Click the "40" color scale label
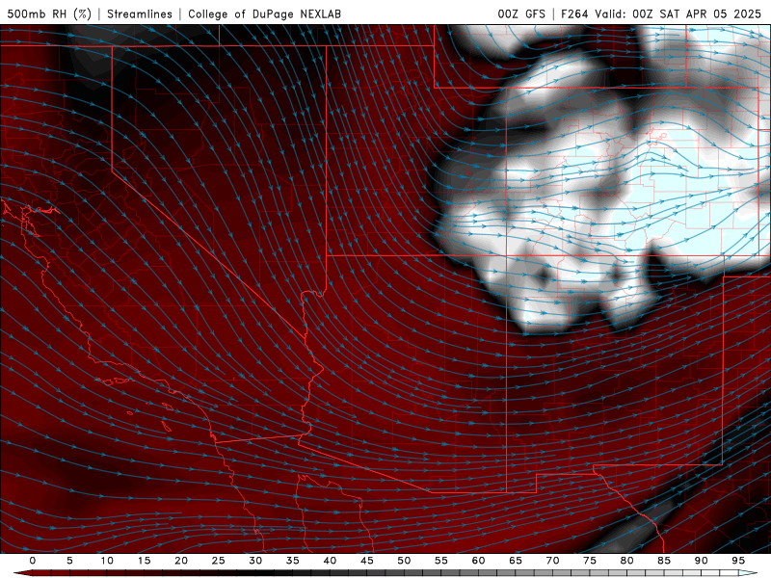 [330, 561]
